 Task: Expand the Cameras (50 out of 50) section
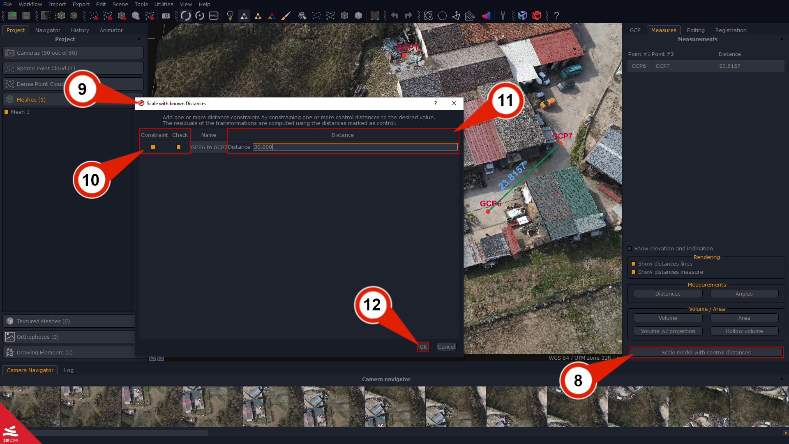73,53
